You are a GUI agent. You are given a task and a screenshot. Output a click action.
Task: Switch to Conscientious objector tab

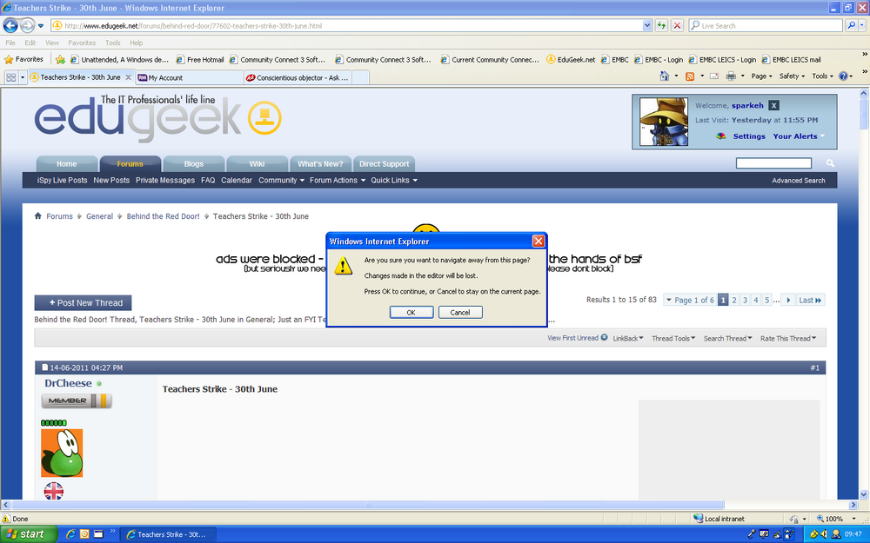tap(298, 77)
